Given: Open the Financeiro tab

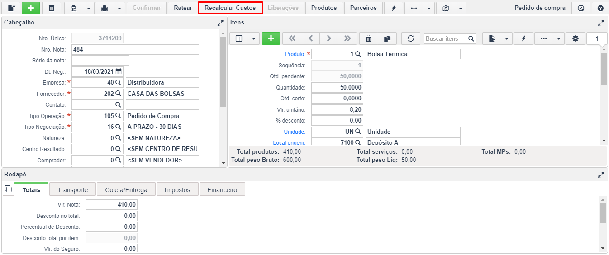Looking at the screenshot, I should coord(222,190).
